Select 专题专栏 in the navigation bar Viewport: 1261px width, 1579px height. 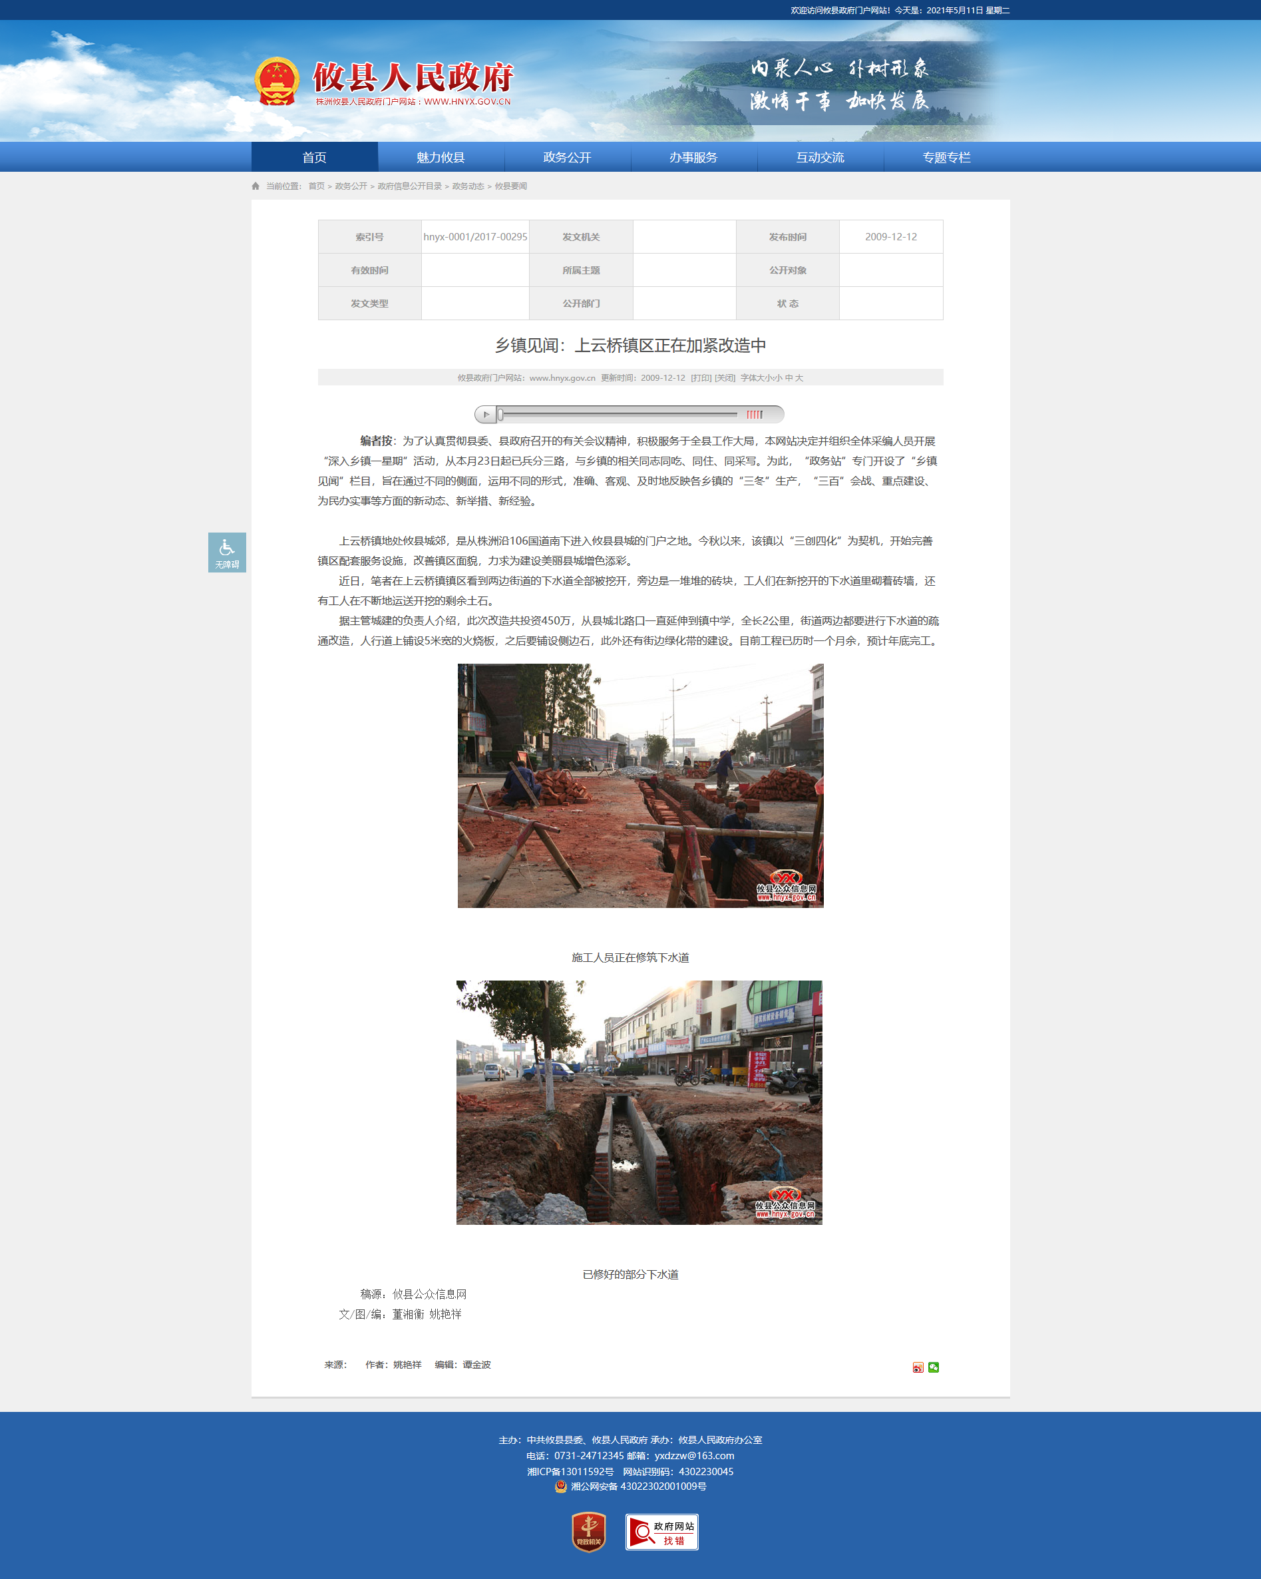[946, 158]
